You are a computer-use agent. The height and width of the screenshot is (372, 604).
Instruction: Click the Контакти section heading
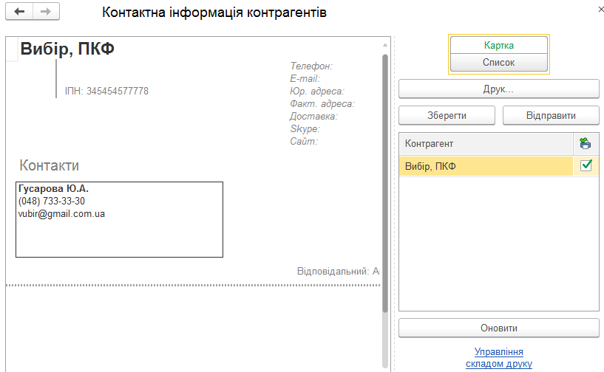(x=50, y=165)
